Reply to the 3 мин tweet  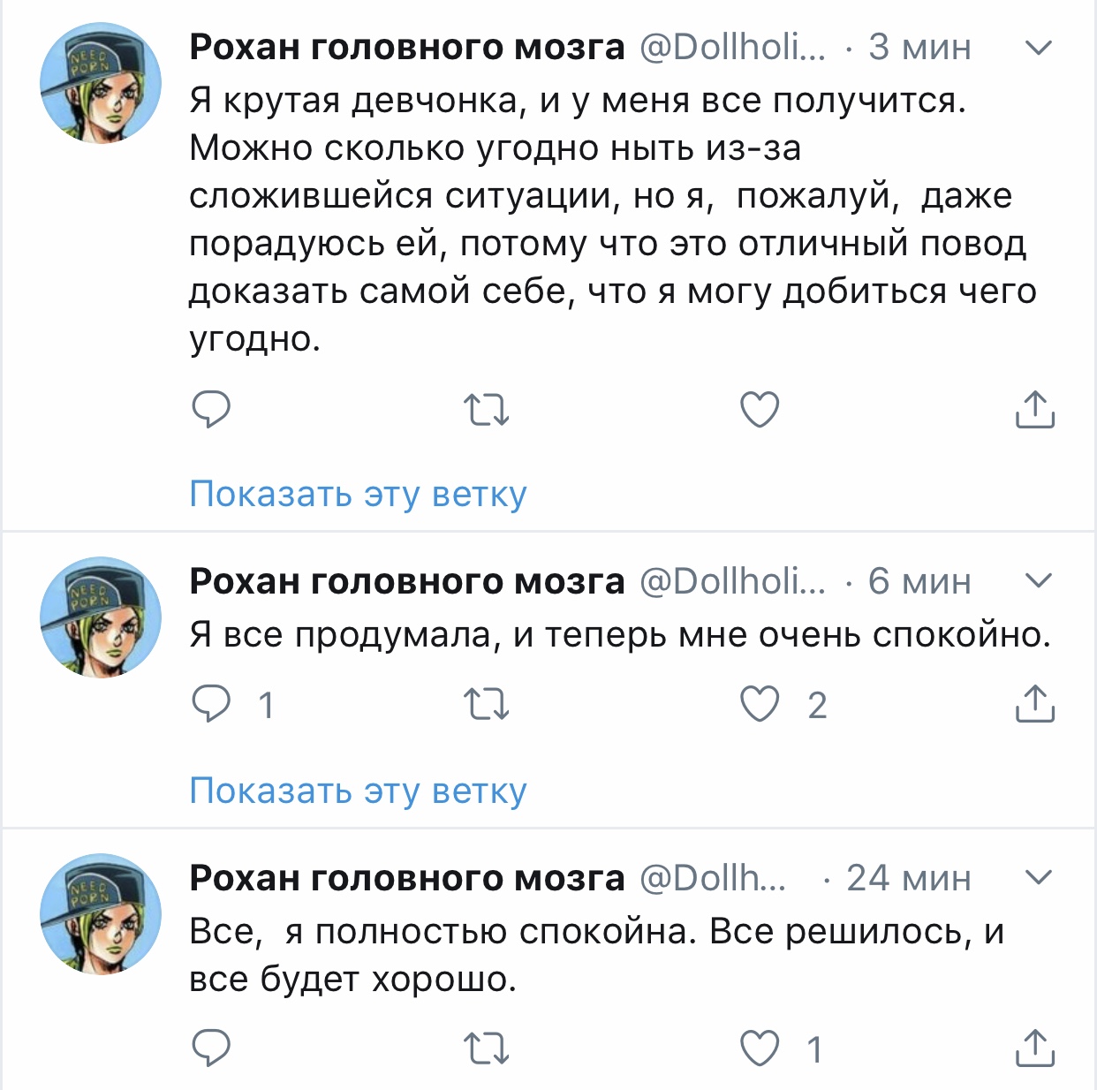pyautogui.click(x=211, y=410)
